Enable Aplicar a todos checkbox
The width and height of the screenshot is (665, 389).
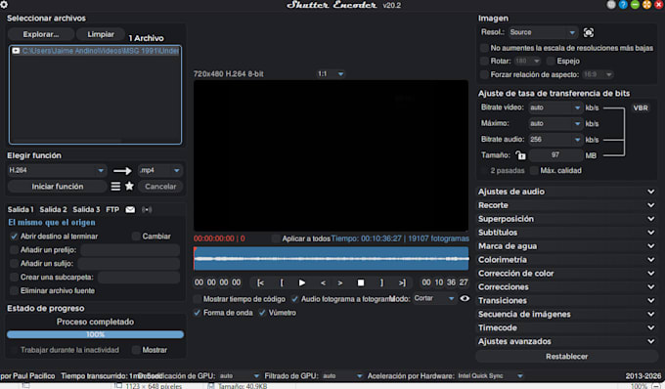click(x=276, y=238)
